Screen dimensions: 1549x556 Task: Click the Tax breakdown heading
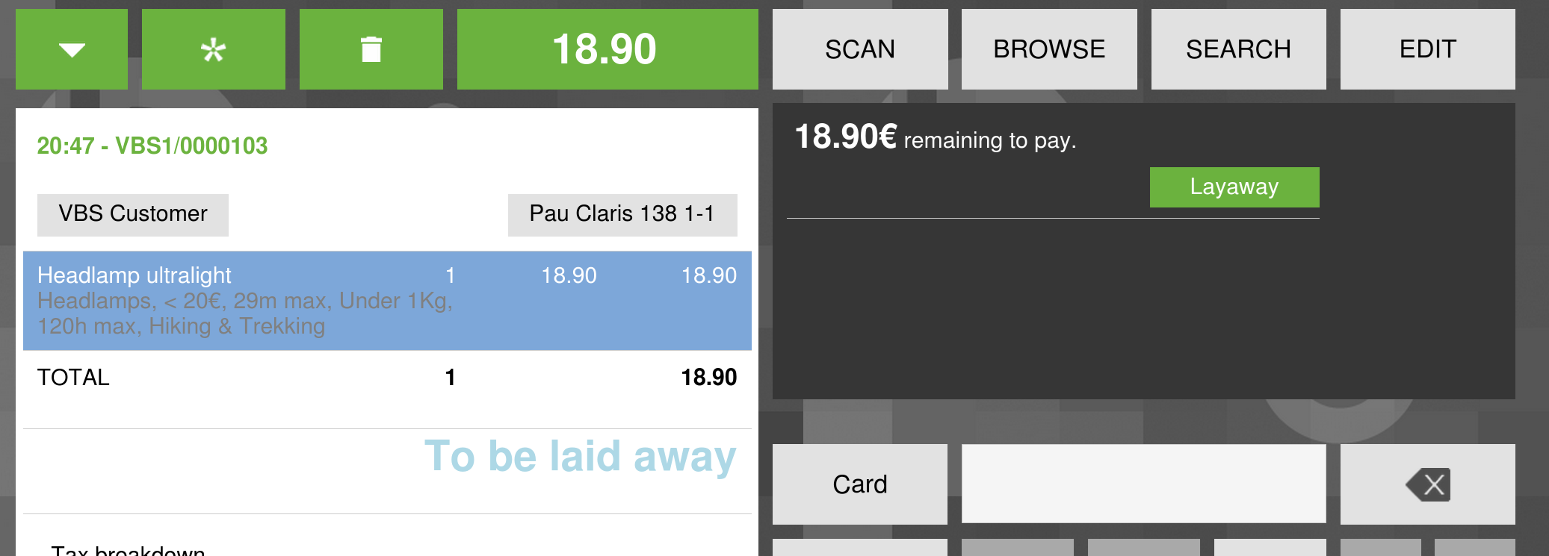tap(128, 551)
